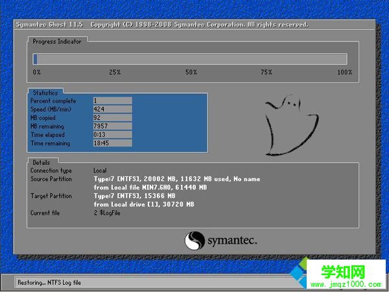Click the Restoring NTFS Log file status
Image resolution: width=389 pixels, height=292 pixels.
(49, 282)
